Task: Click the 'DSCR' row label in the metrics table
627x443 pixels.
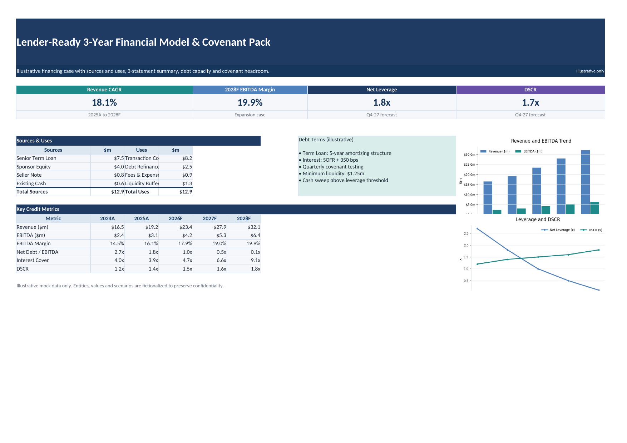Action: 53,269
